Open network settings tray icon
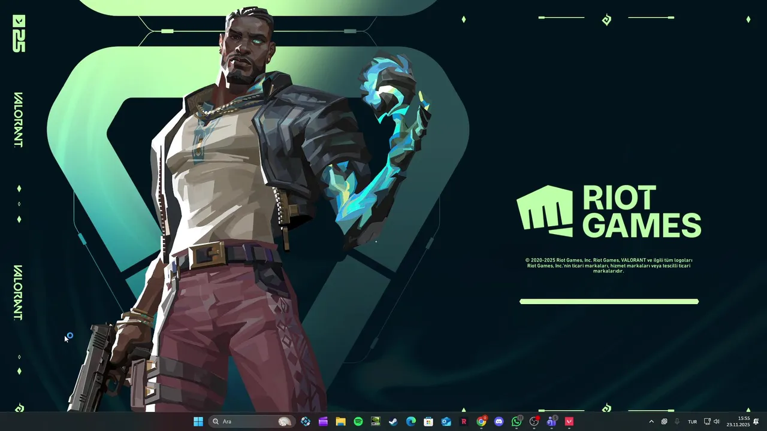Screen dimensions: 767x431 tap(707, 421)
